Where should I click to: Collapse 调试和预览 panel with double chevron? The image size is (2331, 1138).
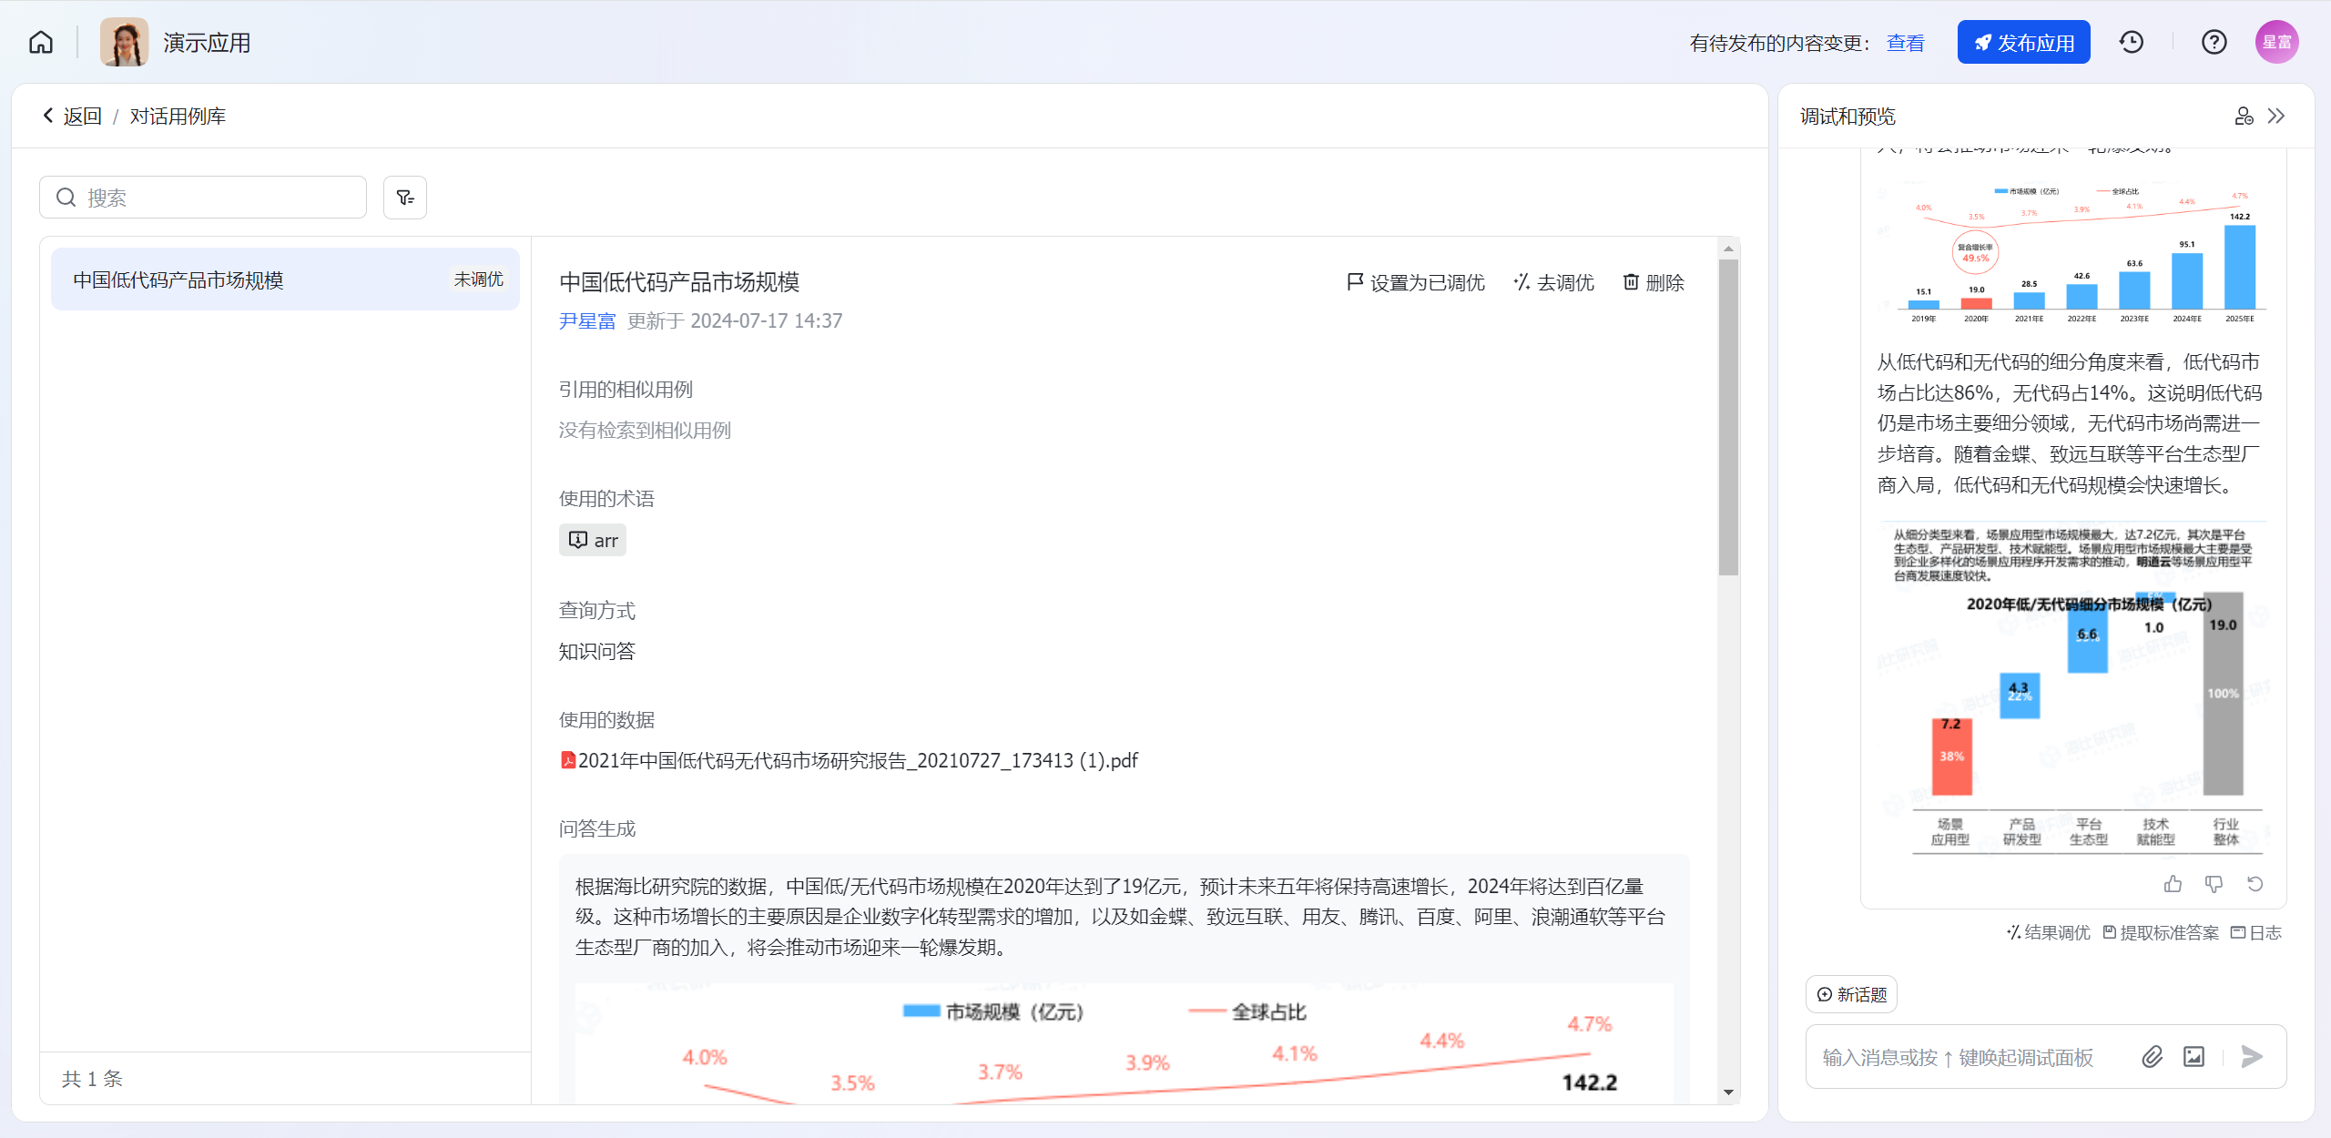point(2276,116)
